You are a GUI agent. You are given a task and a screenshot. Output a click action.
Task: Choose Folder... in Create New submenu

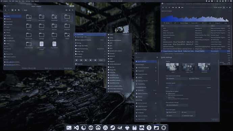tap(119, 34)
